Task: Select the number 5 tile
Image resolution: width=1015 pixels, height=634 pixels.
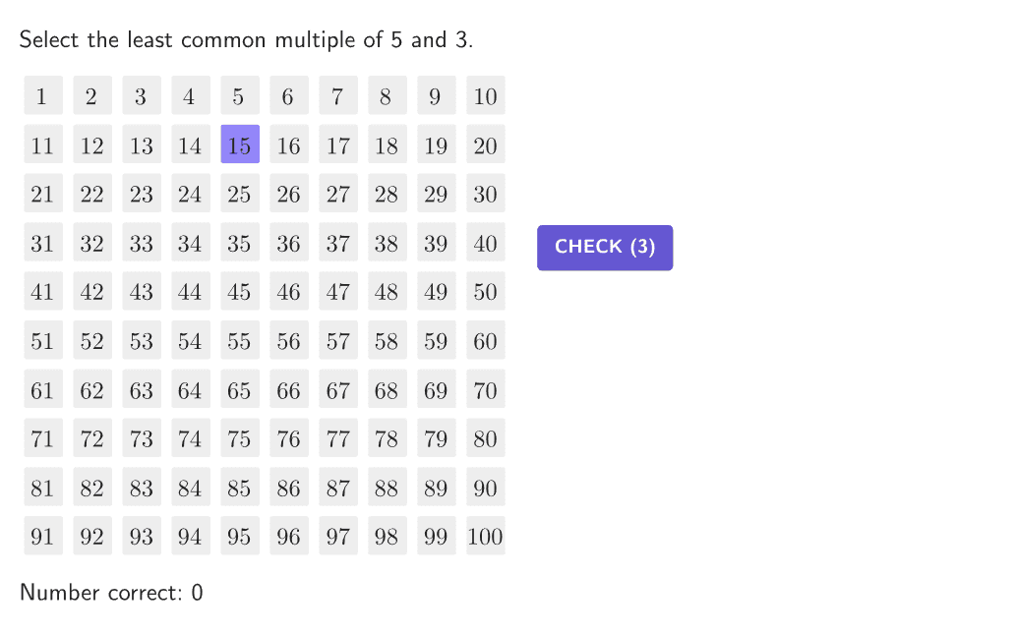Action: (240, 96)
